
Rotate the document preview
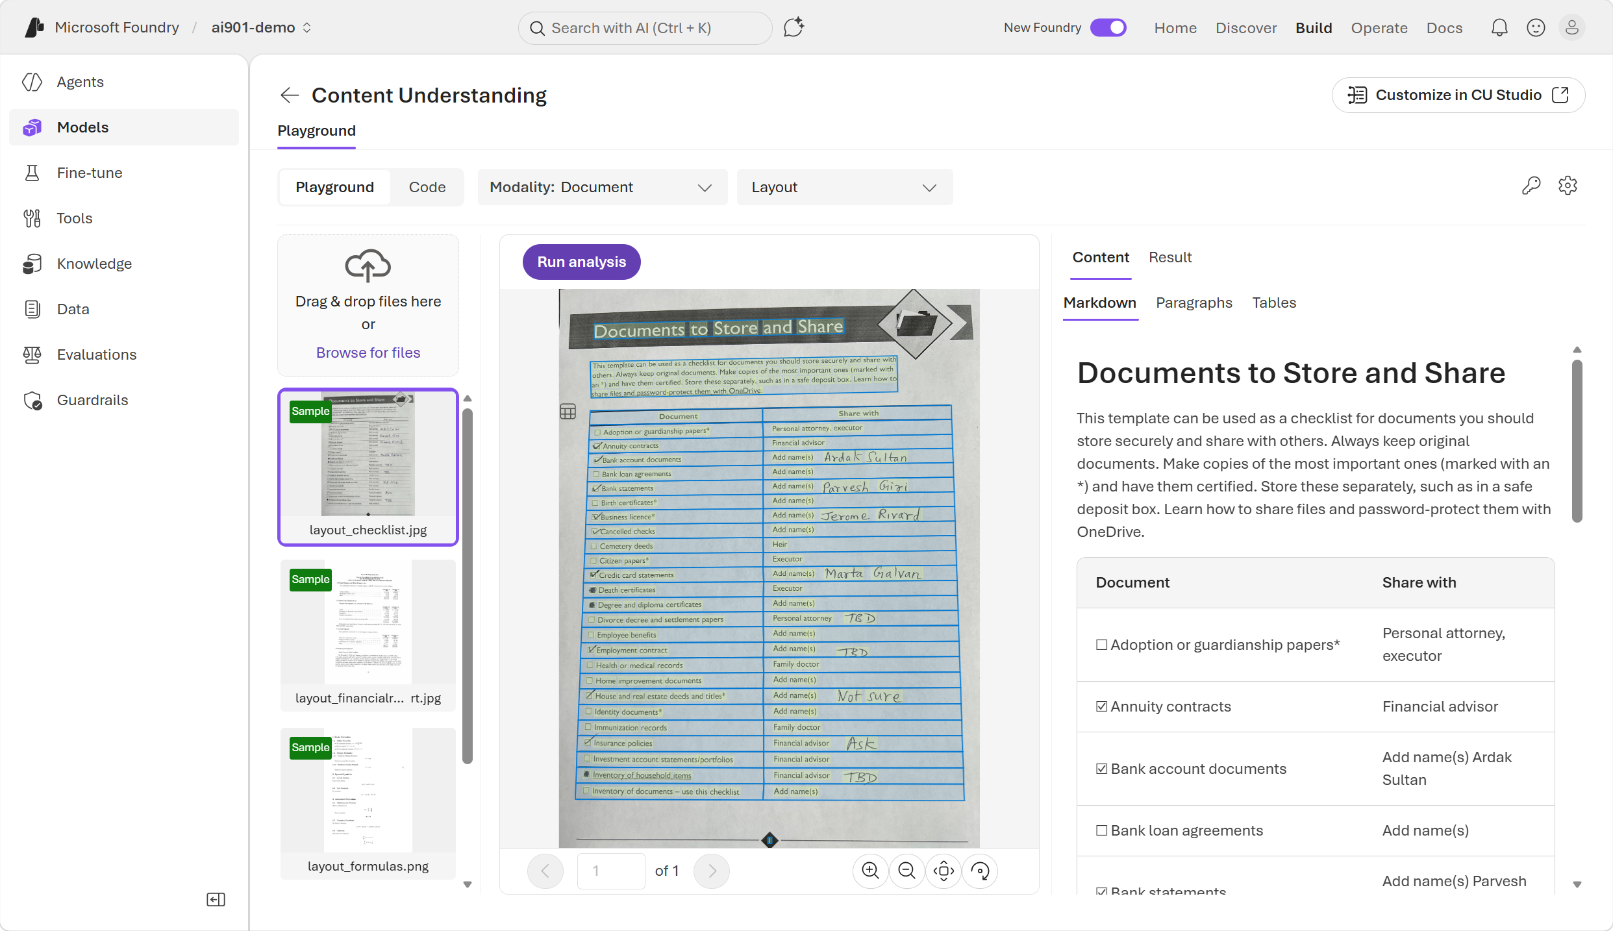(x=980, y=871)
